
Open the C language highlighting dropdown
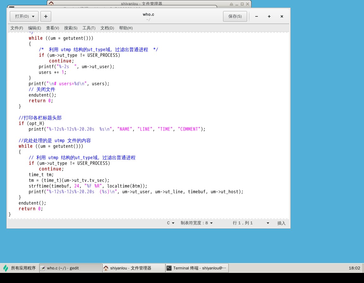click(170, 223)
